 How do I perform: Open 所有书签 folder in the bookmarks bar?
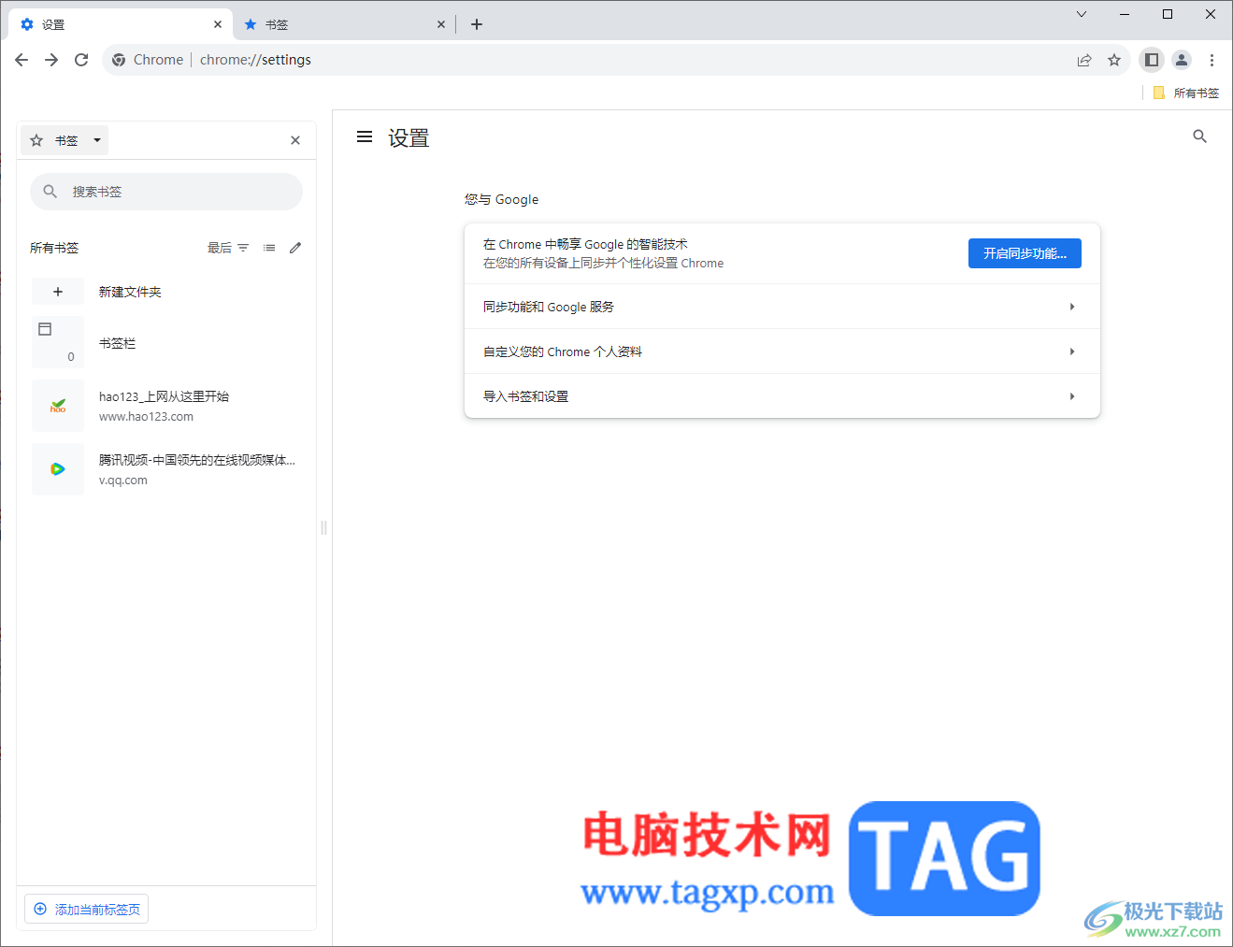pyautogui.click(x=1186, y=93)
